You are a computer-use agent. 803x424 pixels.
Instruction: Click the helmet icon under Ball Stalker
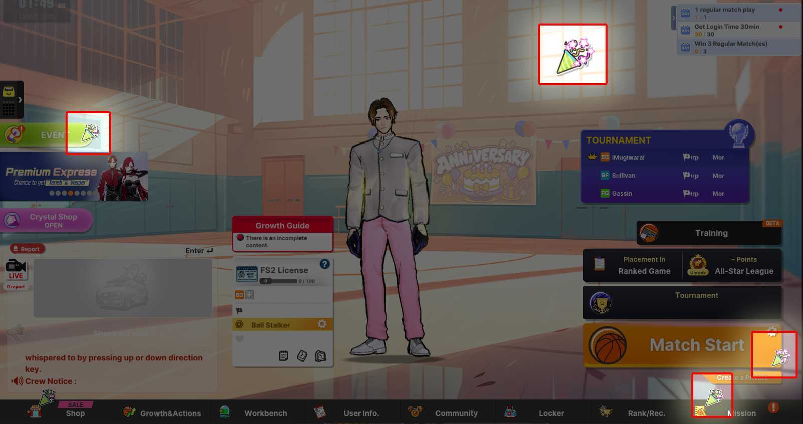[x=321, y=356]
